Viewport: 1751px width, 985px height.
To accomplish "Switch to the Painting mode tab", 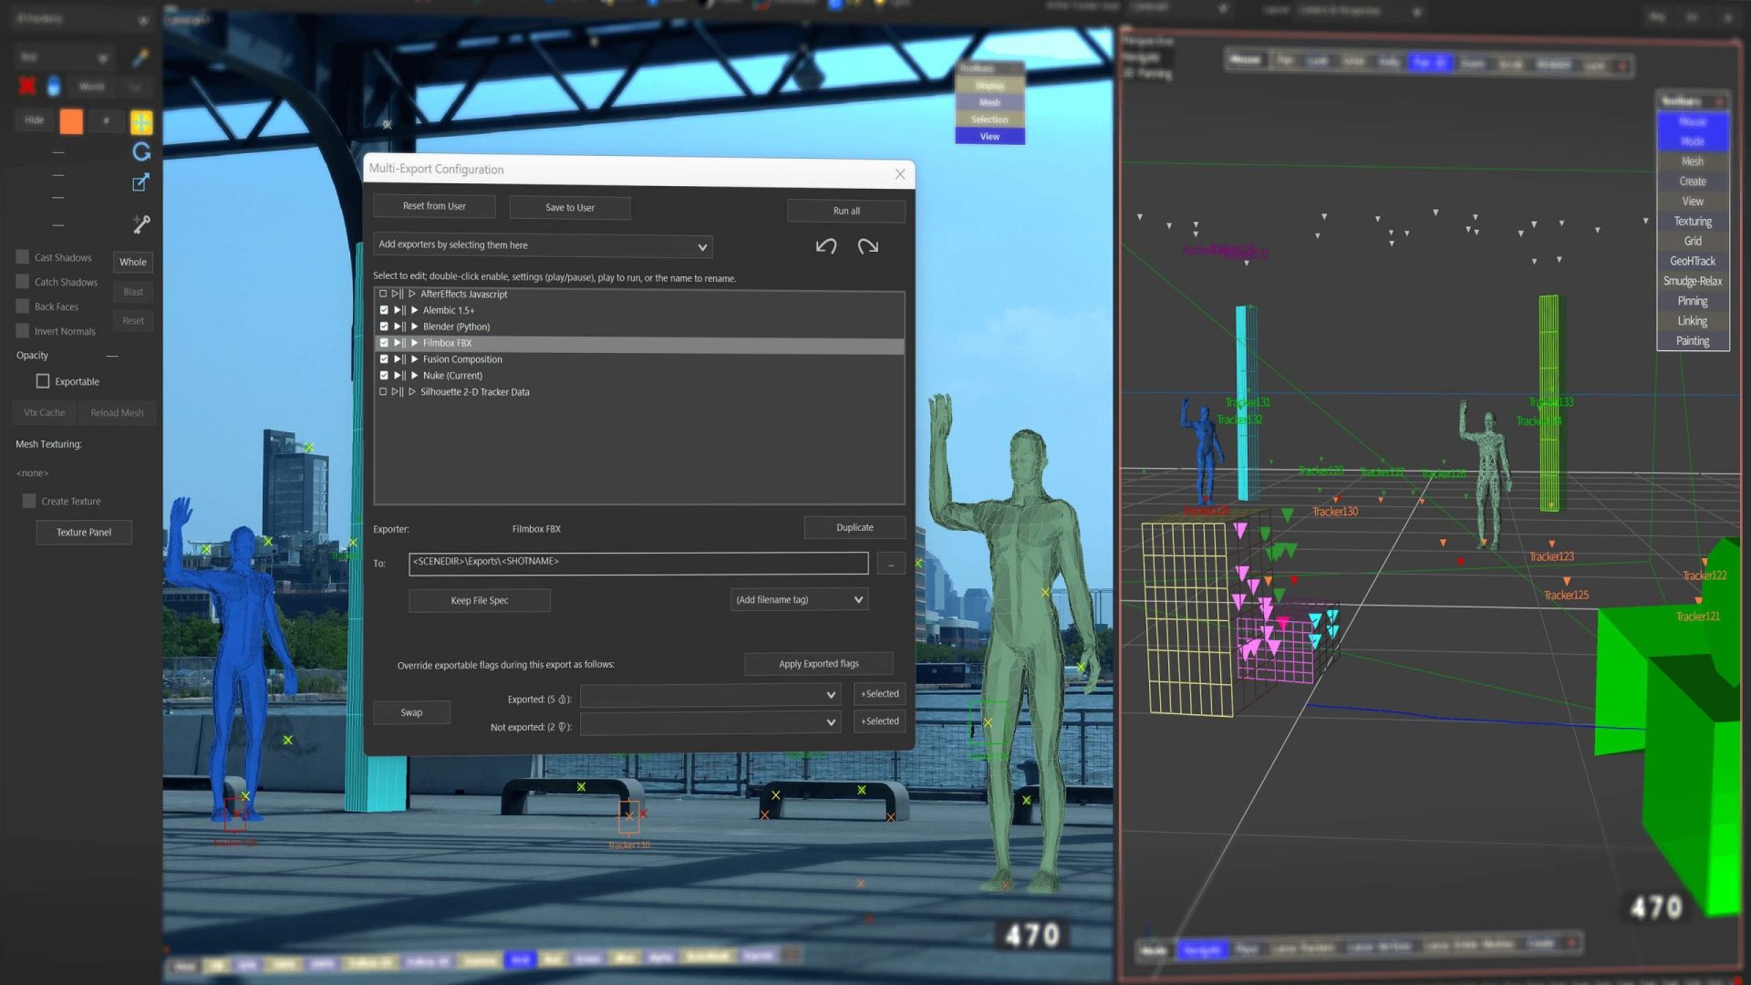I will click(x=1692, y=340).
